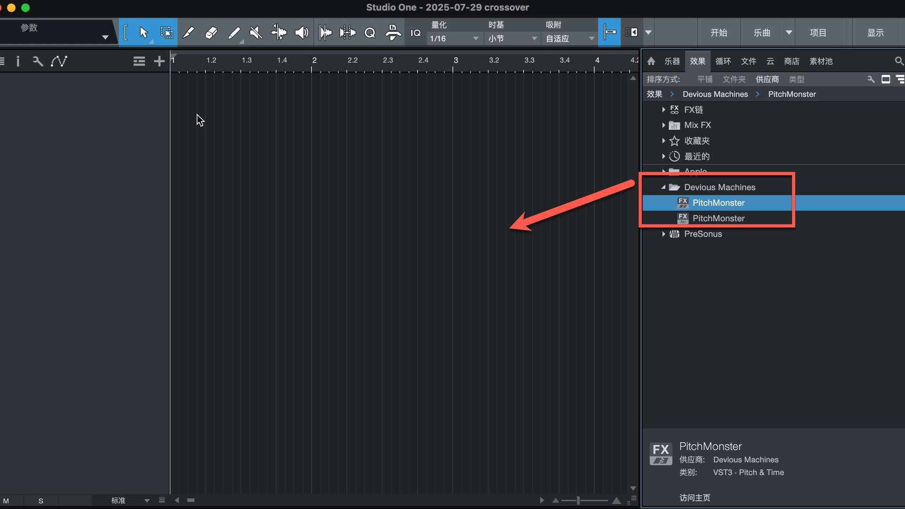Select the Range tool
This screenshot has width=905, height=509.
click(x=166, y=33)
